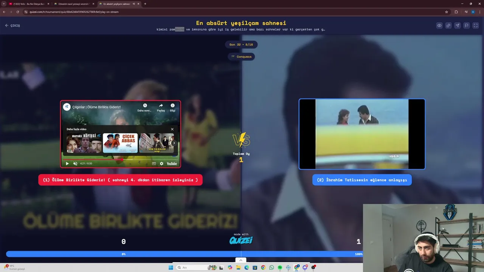
Task: Click the rotate/swap icon in Quizei header
Action: coord(448,26)
